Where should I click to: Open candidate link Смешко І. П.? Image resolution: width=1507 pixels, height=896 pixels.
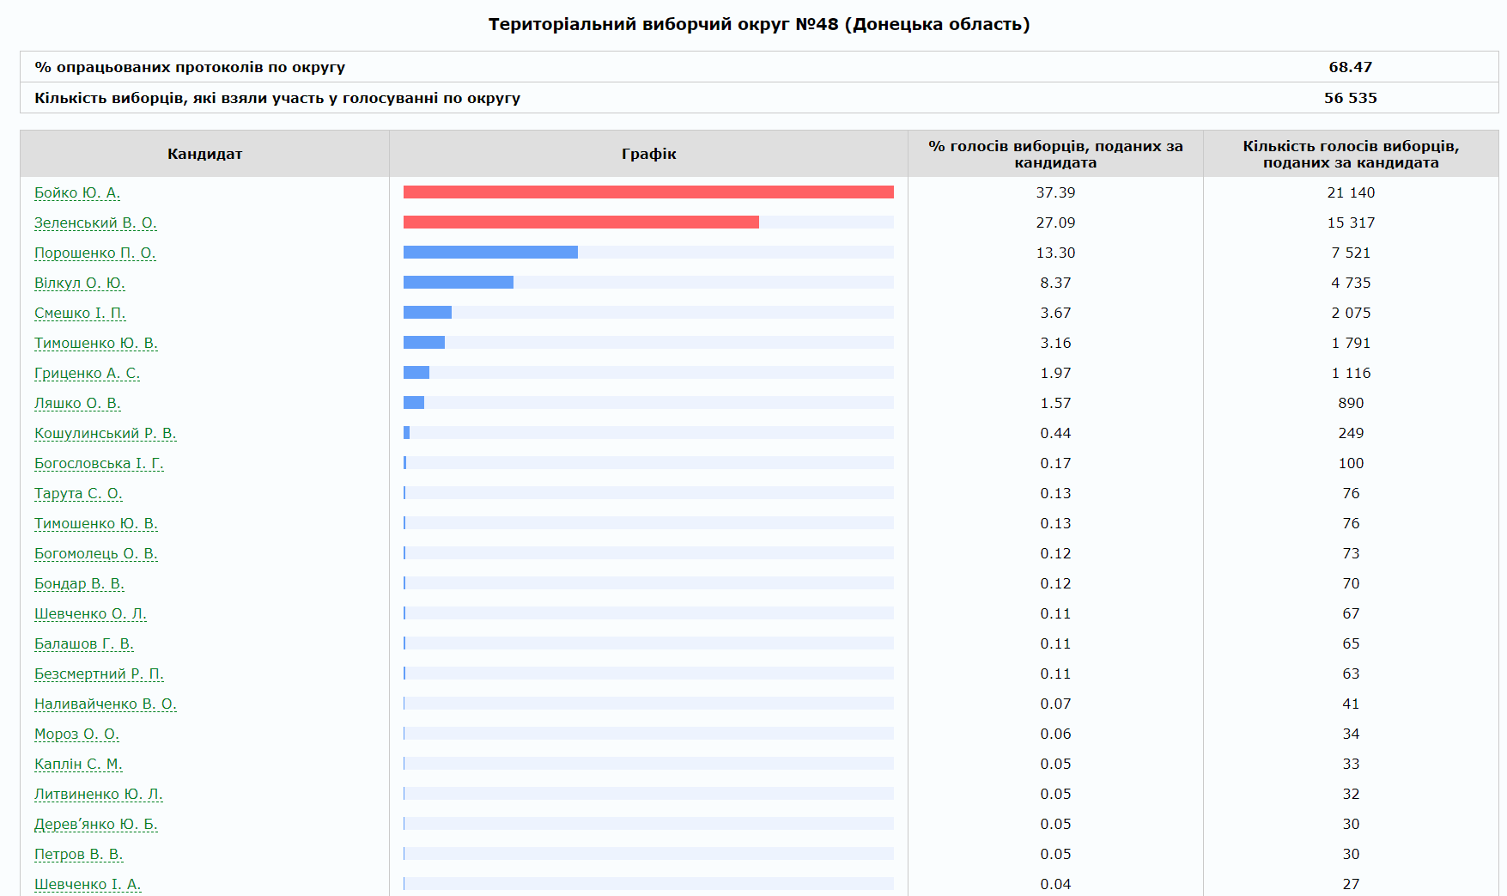click(x=80, y=313)
